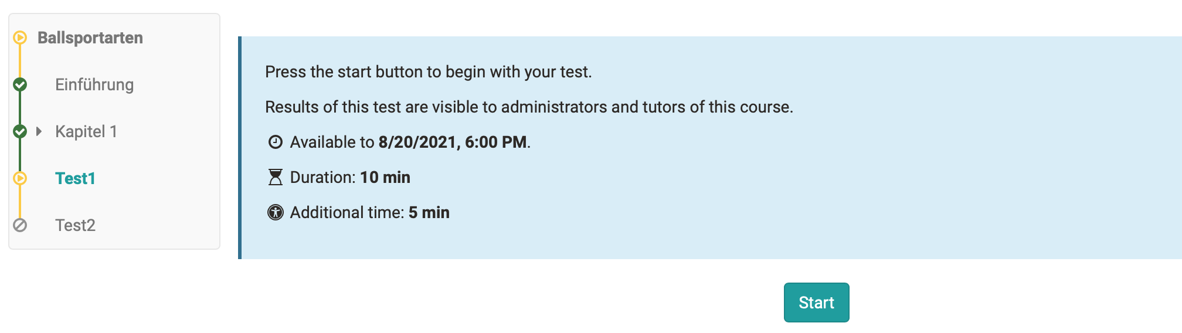Click the yellow status icon beside Ballsportarten
Screen dimensions: 1182x333
click(20, 38)
